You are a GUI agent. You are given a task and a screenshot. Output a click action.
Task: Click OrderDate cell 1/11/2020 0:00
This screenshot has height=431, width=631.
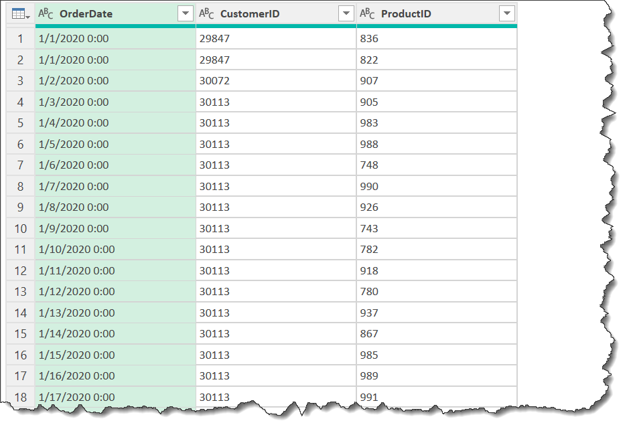point(115,271)
